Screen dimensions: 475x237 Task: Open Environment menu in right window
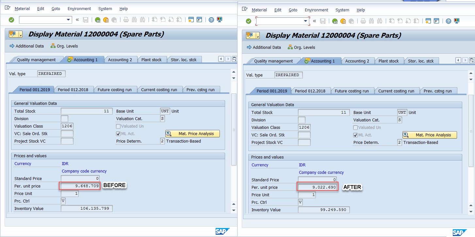point(316,10)
